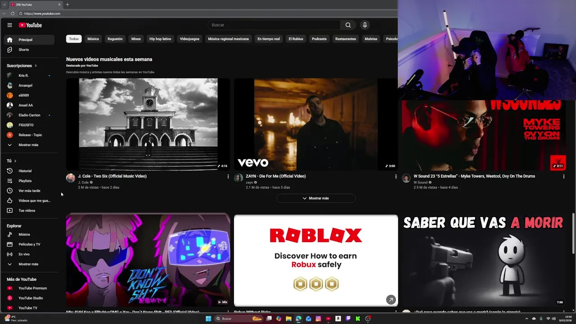This screenshot has width=576, height=324.
Task: Click the browser address bar URL
Action: [x=42, y=13]
